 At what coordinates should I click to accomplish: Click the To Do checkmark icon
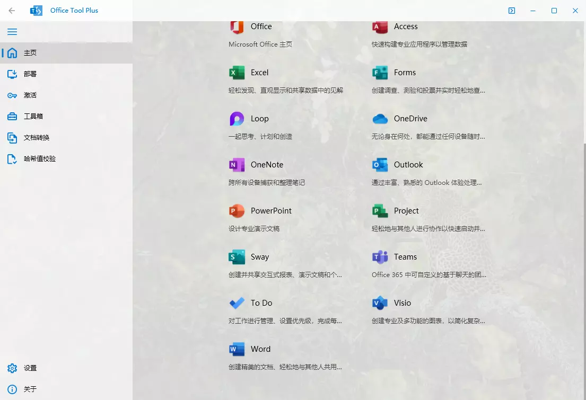pyautogui.click(x=237, y=303)
